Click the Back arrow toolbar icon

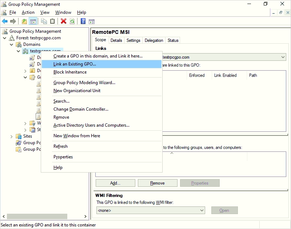pos(5,21)
